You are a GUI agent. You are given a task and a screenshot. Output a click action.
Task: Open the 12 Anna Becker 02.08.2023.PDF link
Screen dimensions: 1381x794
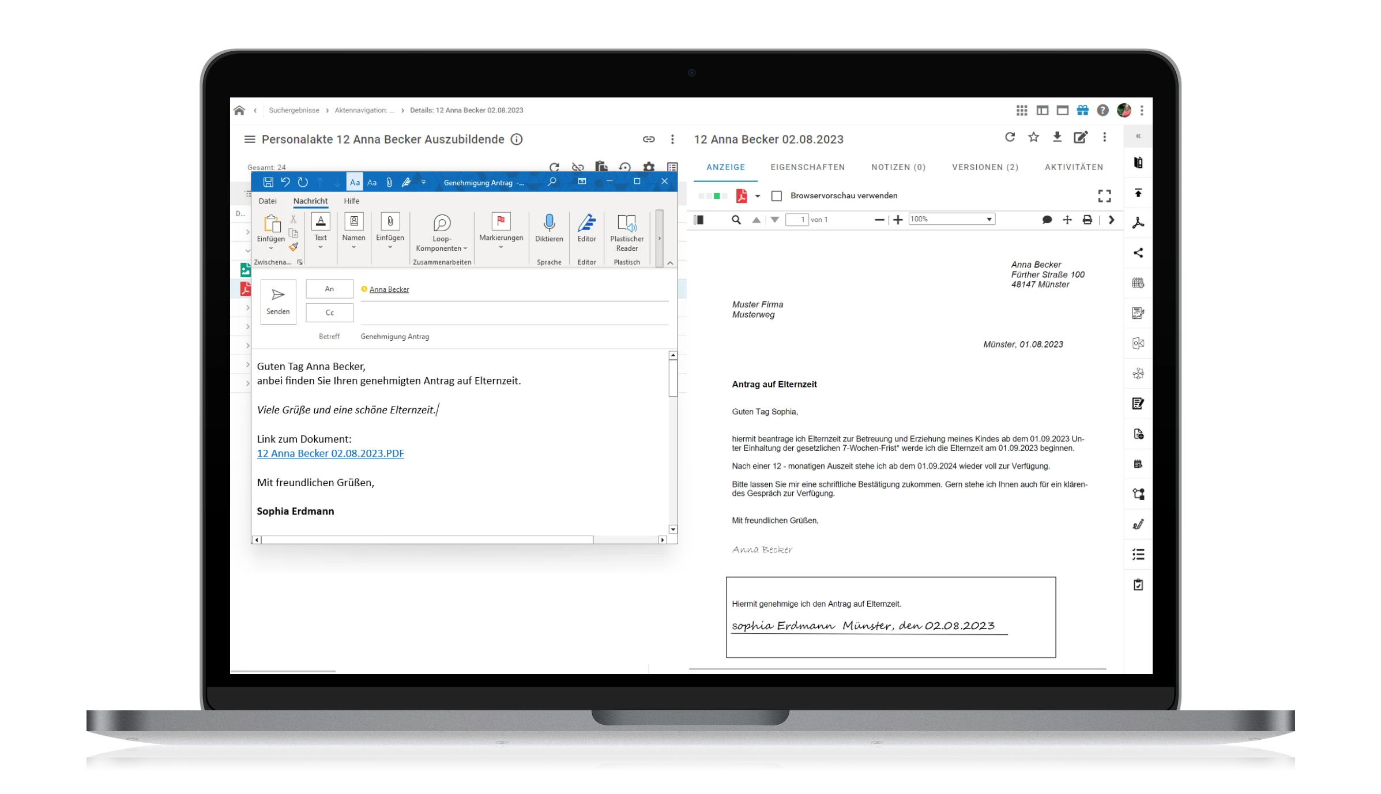coord(330,454)
